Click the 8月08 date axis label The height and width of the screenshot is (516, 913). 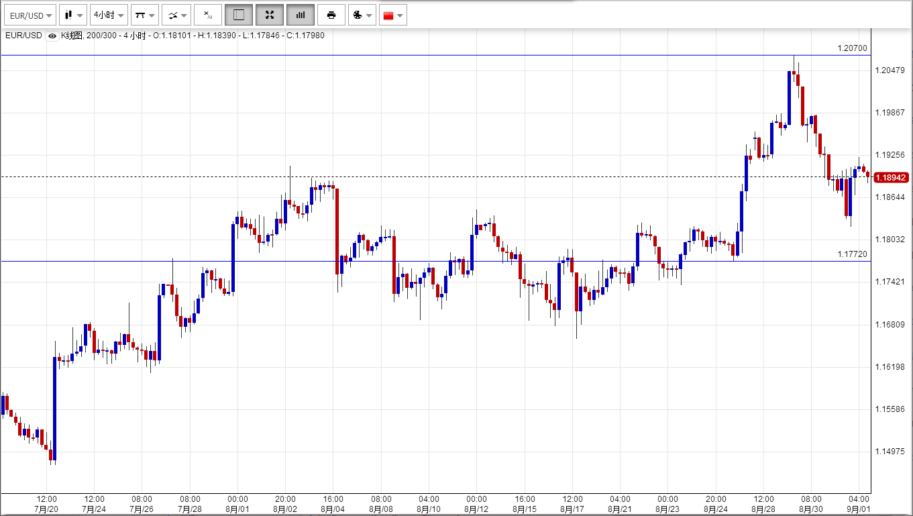pos(381,509)
